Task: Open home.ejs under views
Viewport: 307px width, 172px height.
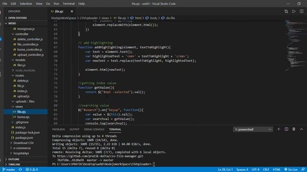Action: (23, 117)
